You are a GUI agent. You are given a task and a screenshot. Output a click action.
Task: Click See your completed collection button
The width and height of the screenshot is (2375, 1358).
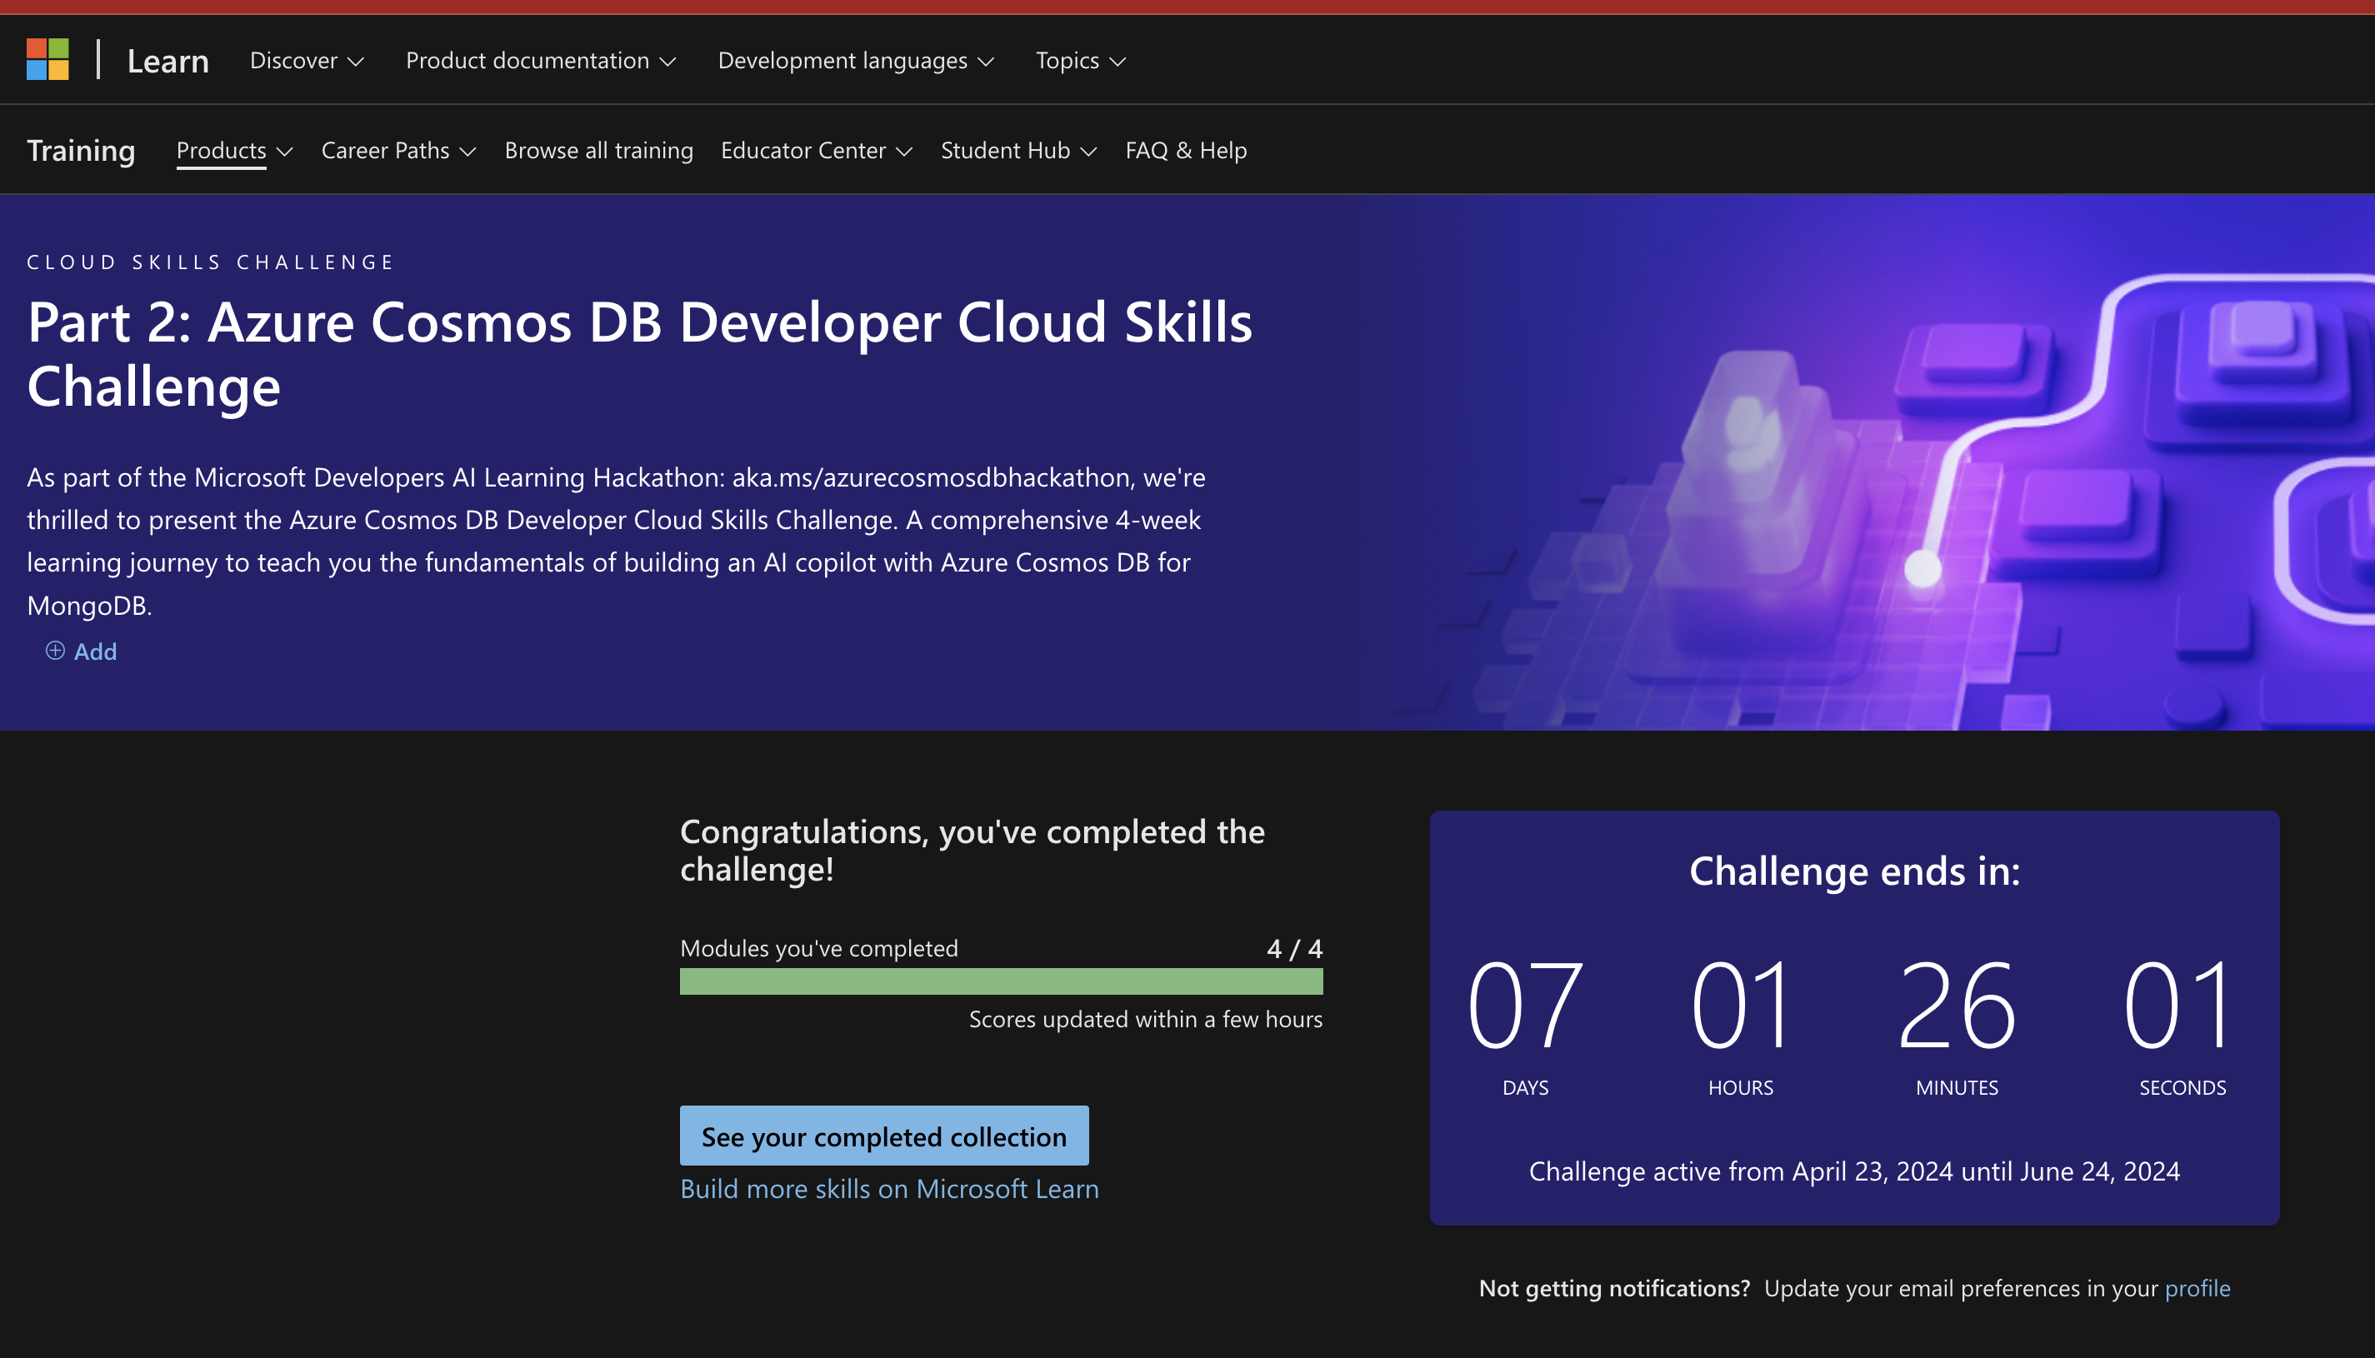click(883, 1136)
